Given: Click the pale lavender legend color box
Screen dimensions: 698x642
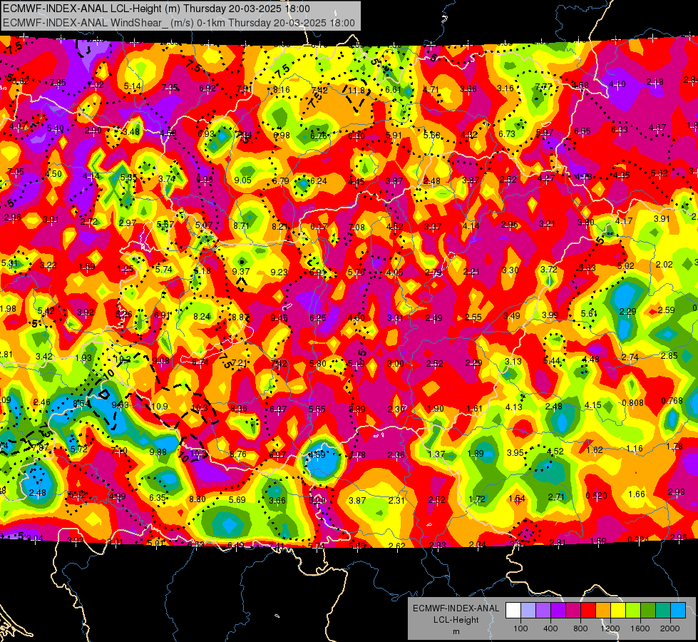Looking at the screenshot, I should tap(528, 611).
